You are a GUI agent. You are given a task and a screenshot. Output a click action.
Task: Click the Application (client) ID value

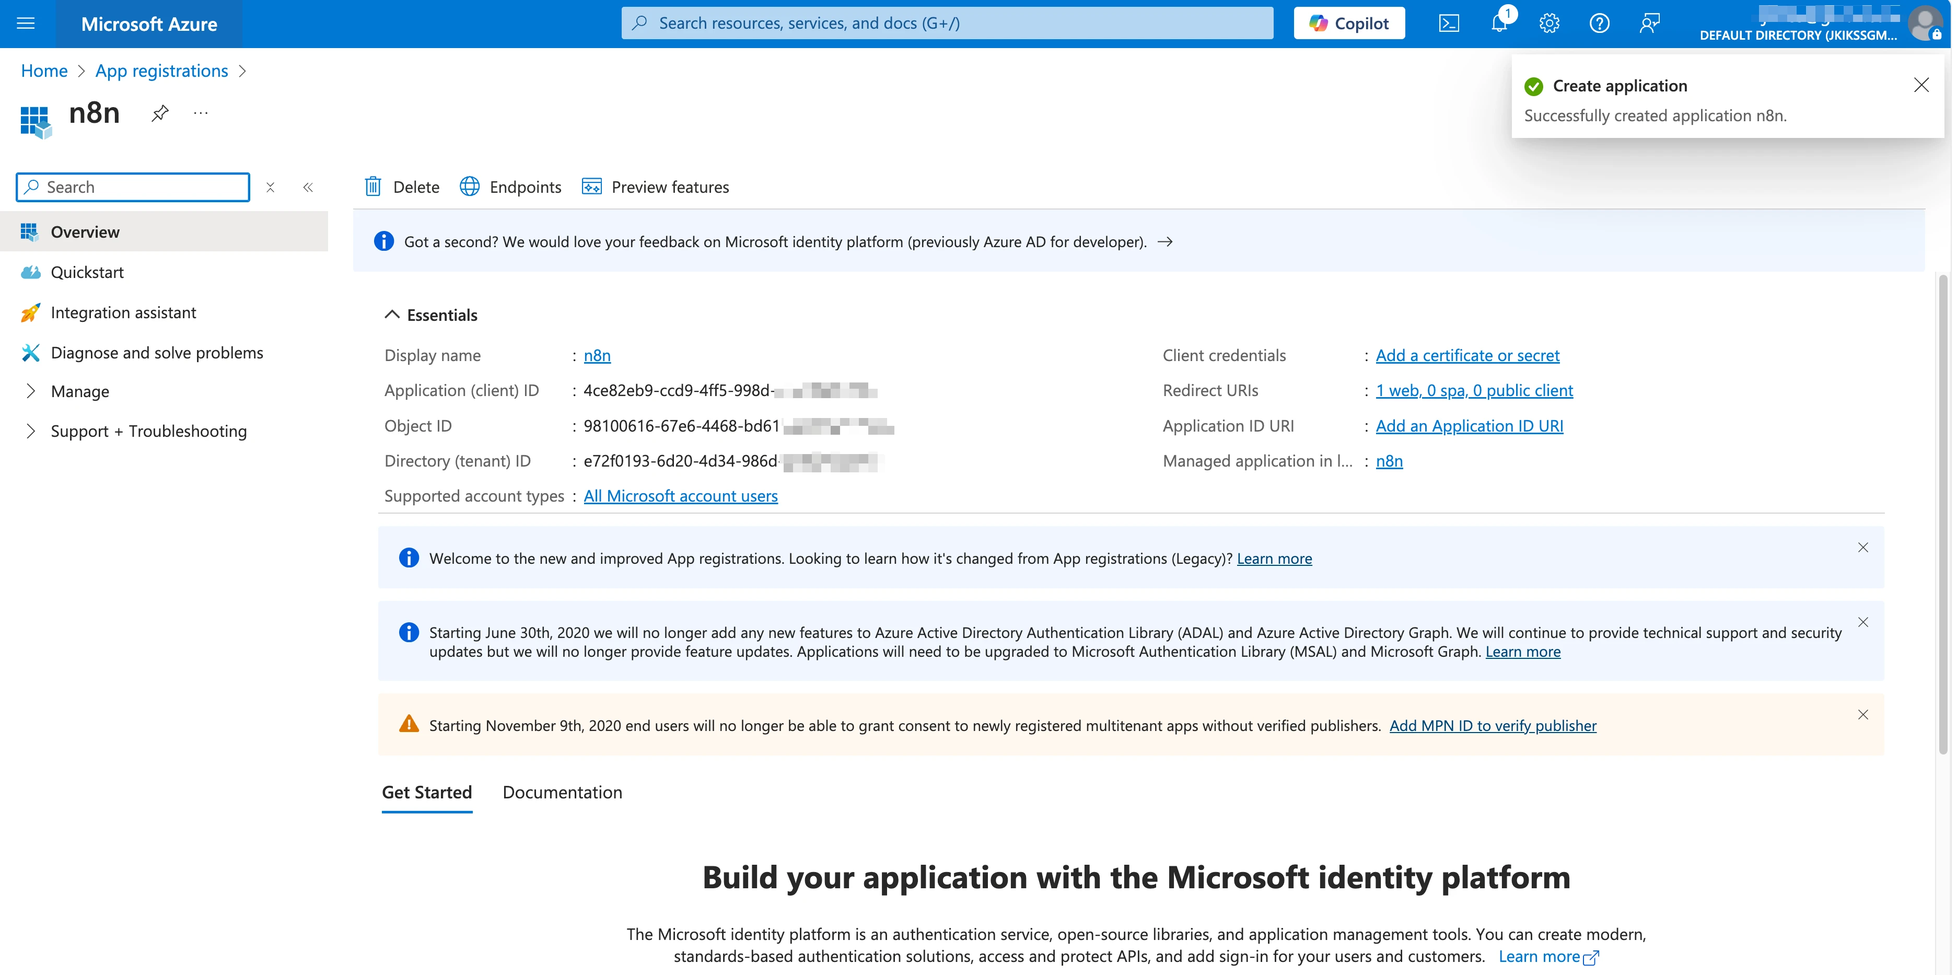[x=730, y=391]
